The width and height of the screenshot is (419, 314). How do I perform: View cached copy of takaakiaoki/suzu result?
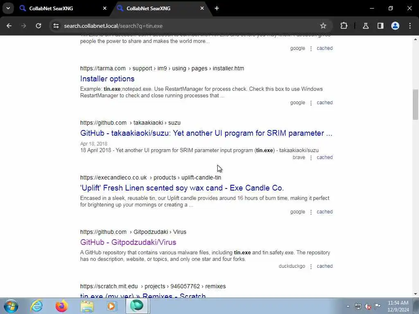coord(324,157)
